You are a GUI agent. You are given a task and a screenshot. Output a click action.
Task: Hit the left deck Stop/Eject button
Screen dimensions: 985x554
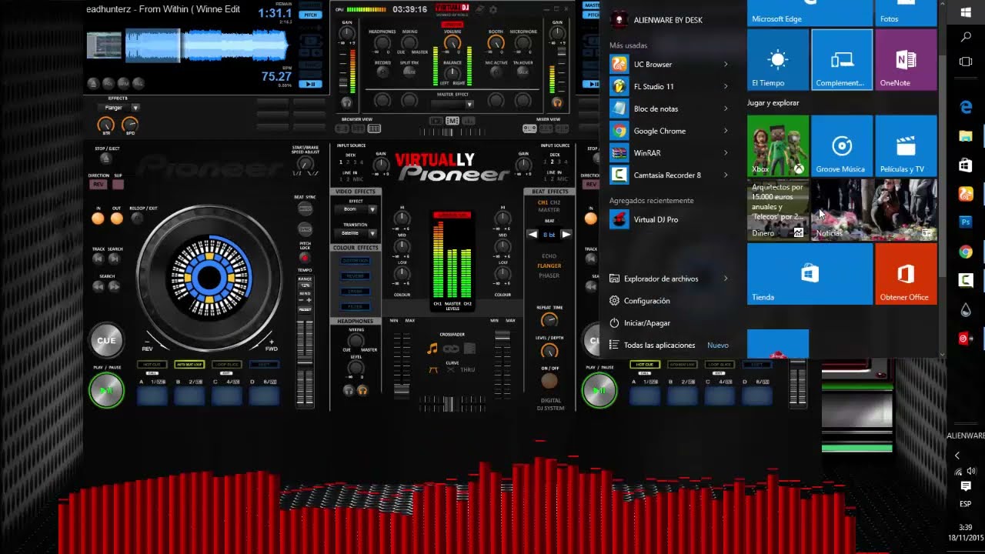[105, 159]
